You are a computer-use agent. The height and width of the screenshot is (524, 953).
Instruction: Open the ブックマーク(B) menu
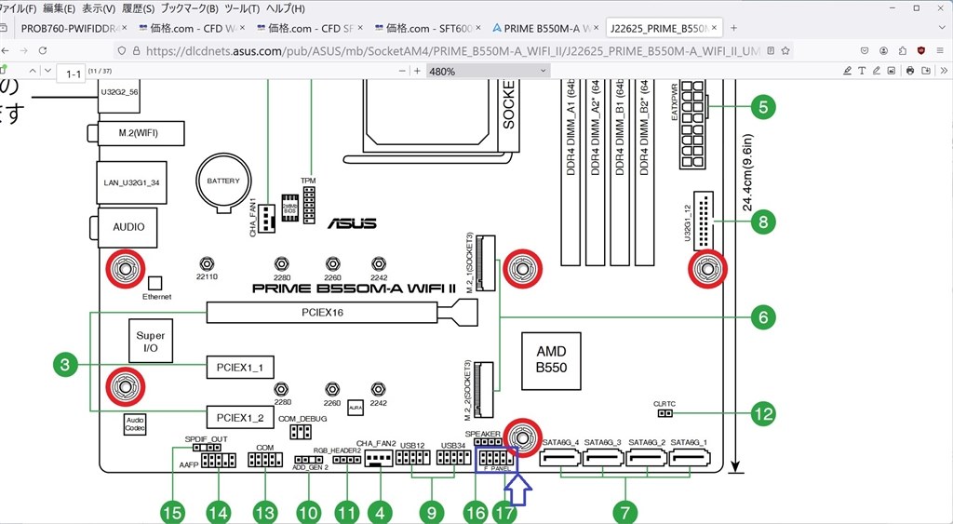tap(189, 9)
